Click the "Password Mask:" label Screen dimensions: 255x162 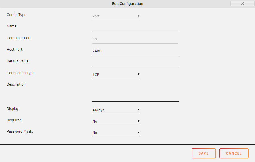click(20, 132)
